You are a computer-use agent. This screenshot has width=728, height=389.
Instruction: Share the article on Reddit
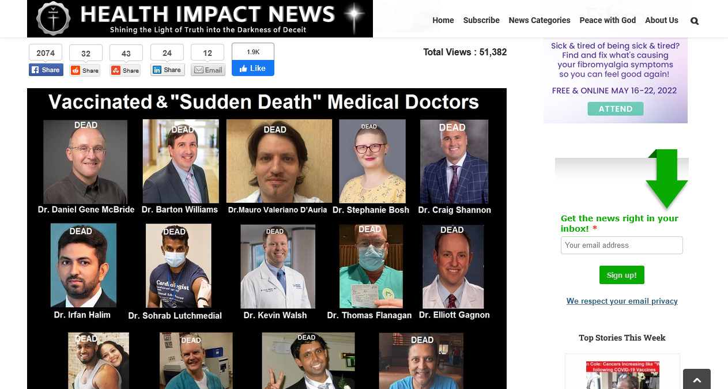pyautogui.click(x=85, y=70)
